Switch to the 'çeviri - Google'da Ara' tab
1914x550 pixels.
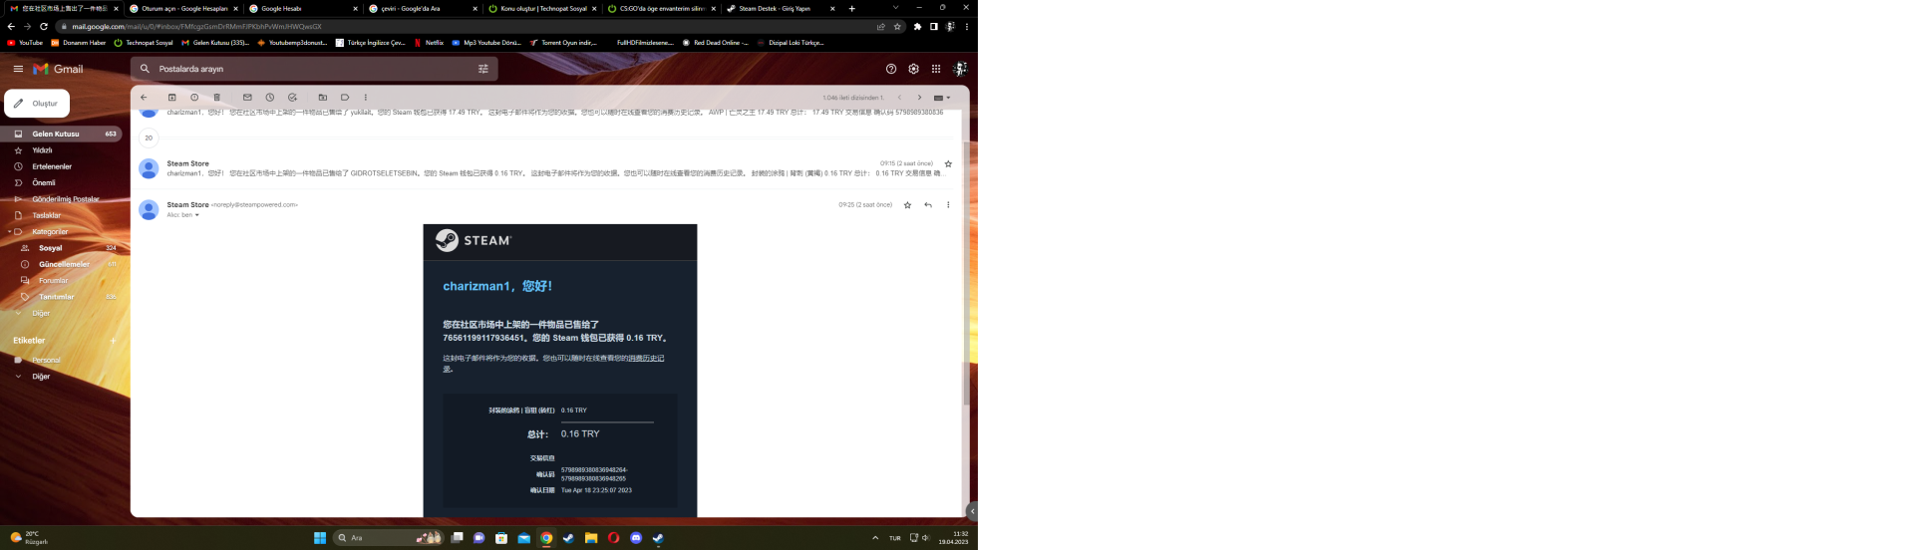click(x=423, y=8)
